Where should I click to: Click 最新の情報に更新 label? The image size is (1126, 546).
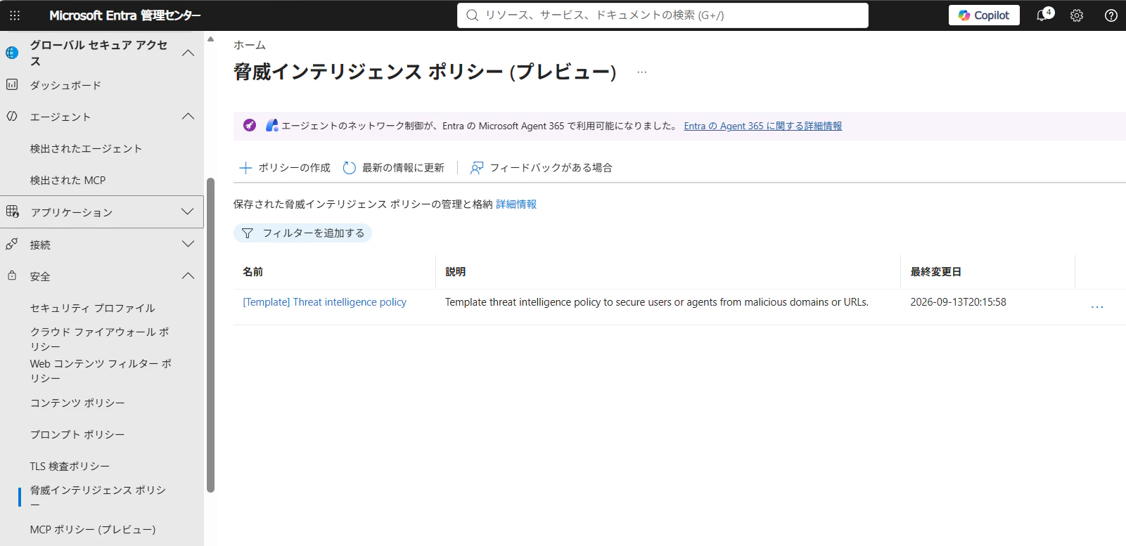pyautogui.click(x=403, y=168)
